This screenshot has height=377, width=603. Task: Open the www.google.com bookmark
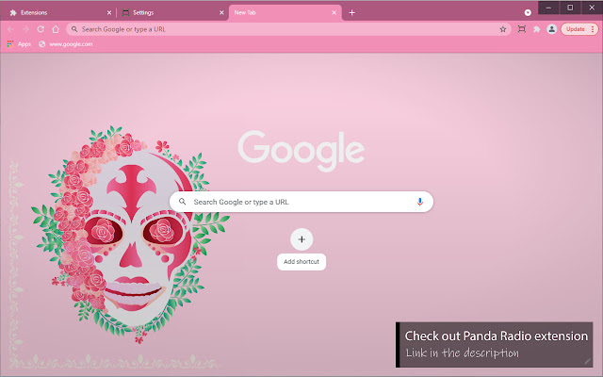pos(65,44)
